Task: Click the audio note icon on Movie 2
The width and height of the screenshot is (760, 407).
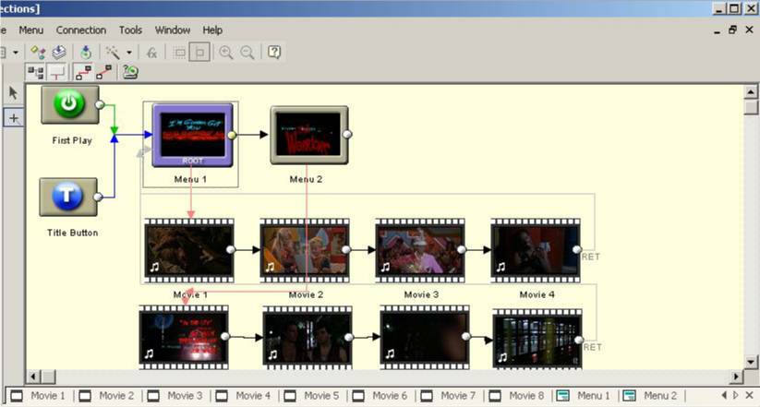Action: pos(270,267)
